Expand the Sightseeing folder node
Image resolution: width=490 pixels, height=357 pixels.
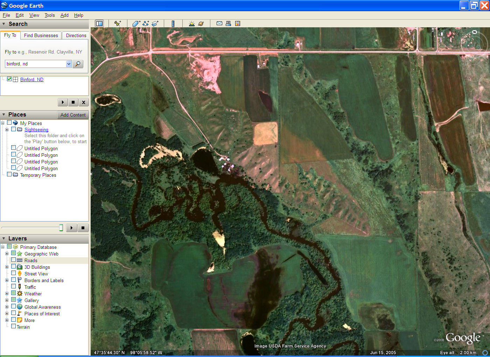[x=7, y=129]
